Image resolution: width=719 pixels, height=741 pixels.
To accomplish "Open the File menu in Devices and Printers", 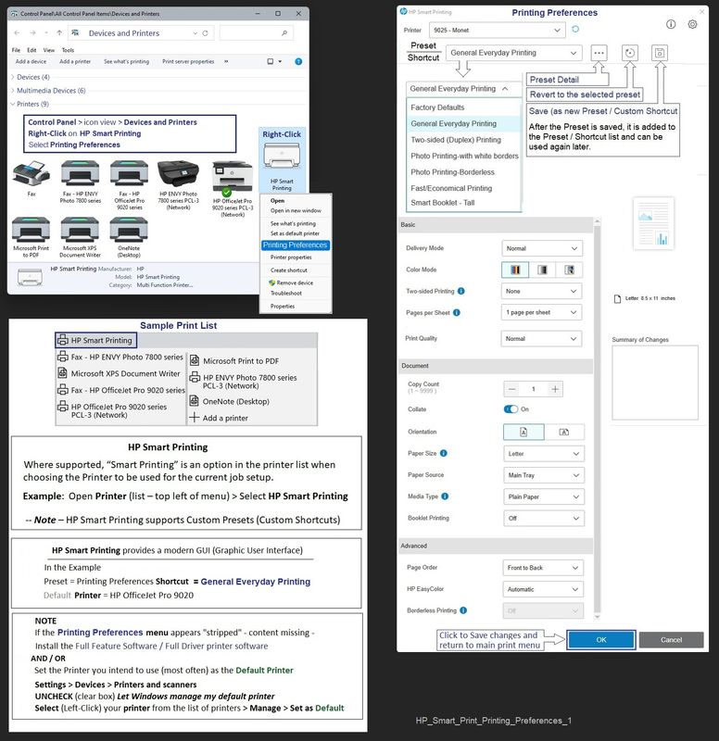I will [x=16, y=50].
